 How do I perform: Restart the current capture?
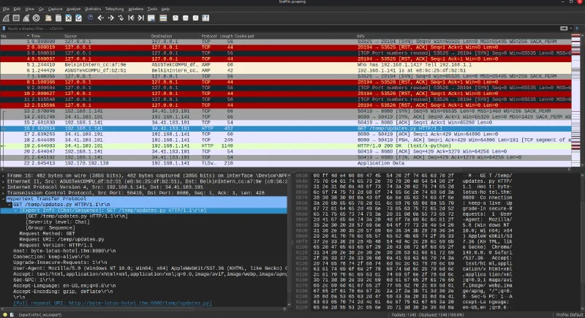point(26,18)
